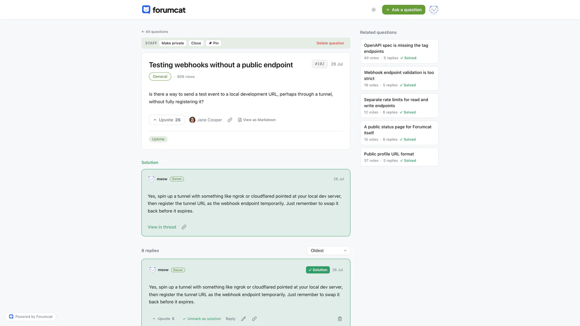Viewport: 580px width, 326px height.
Task: Go back to All questions
Action: pyautogui.click(x=155, y=32)
